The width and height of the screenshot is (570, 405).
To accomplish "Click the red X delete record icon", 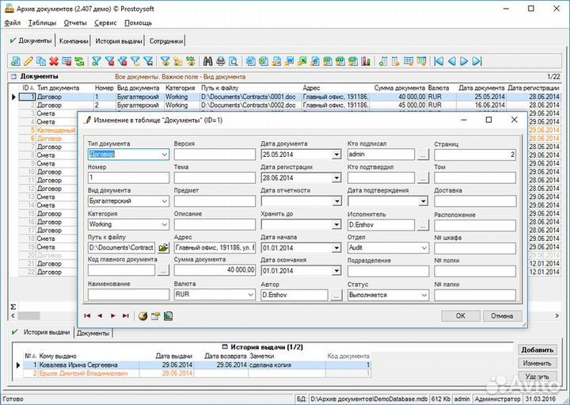I will click(54, 61).
